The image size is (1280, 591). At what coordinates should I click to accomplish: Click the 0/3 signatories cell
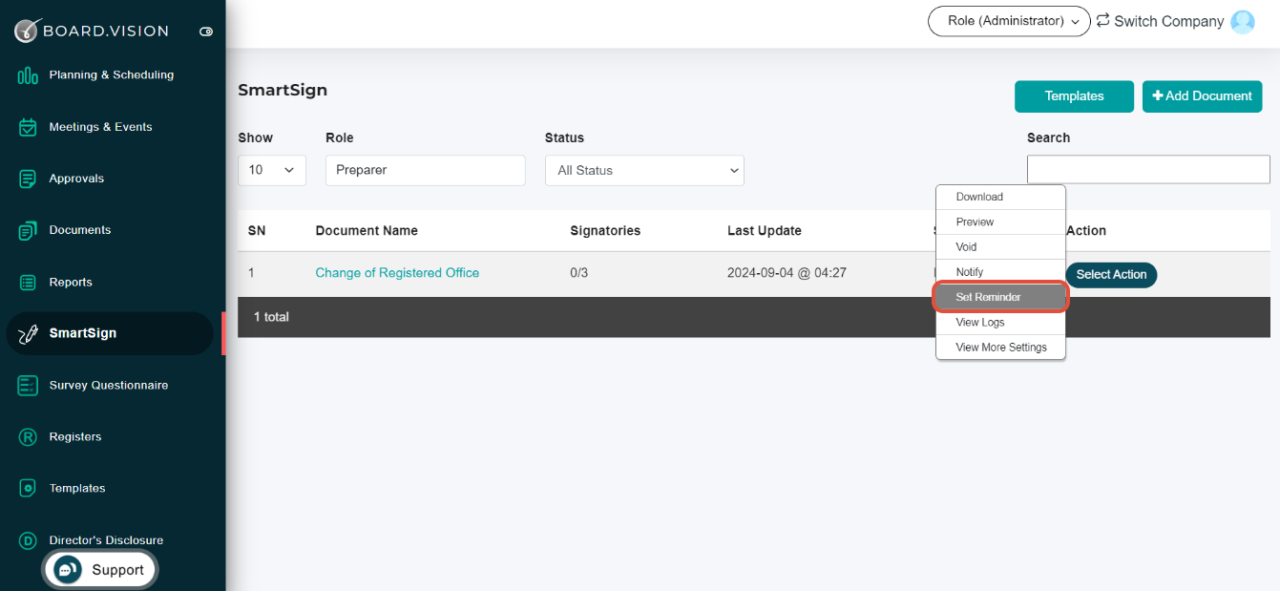(579, 273)
